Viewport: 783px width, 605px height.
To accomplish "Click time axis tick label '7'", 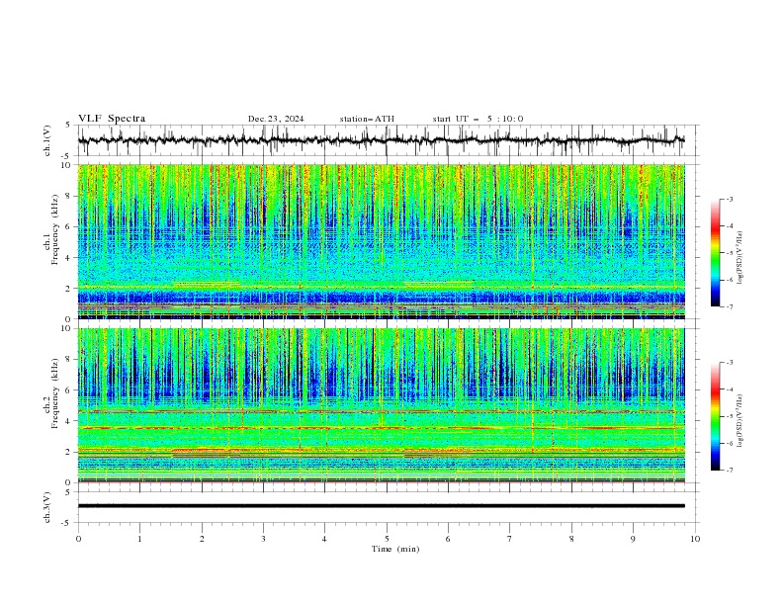I will 510,539.
